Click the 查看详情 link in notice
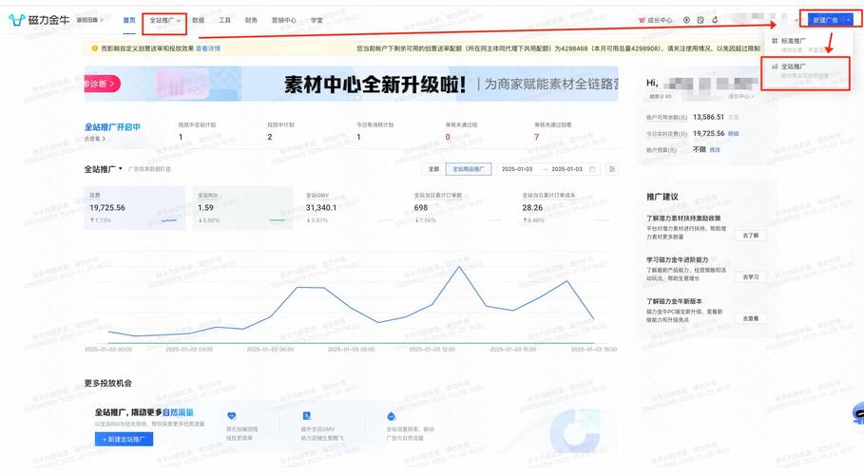 [x=208, y=48]
